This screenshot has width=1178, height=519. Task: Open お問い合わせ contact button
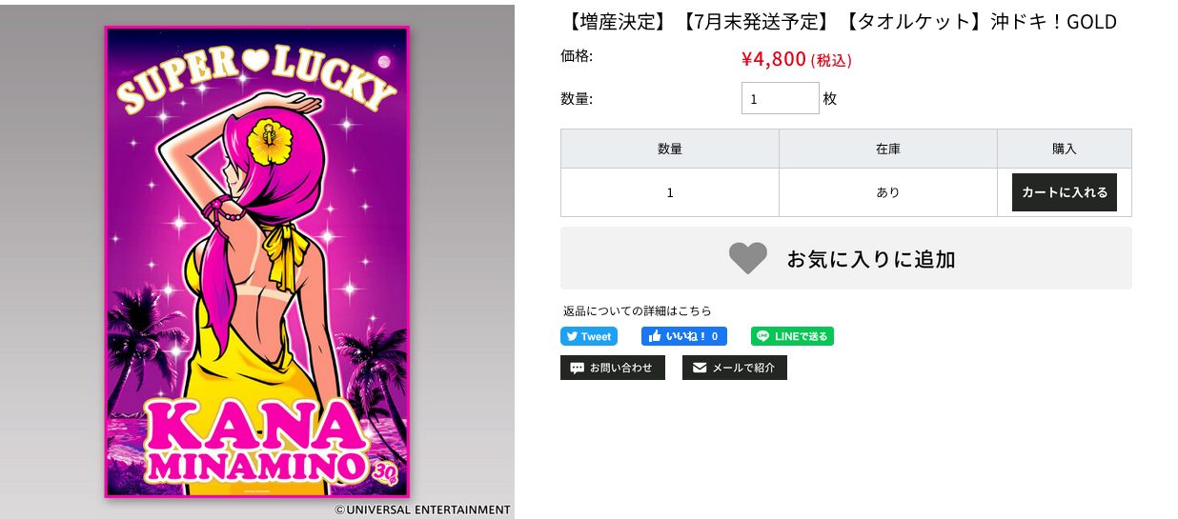613,368
